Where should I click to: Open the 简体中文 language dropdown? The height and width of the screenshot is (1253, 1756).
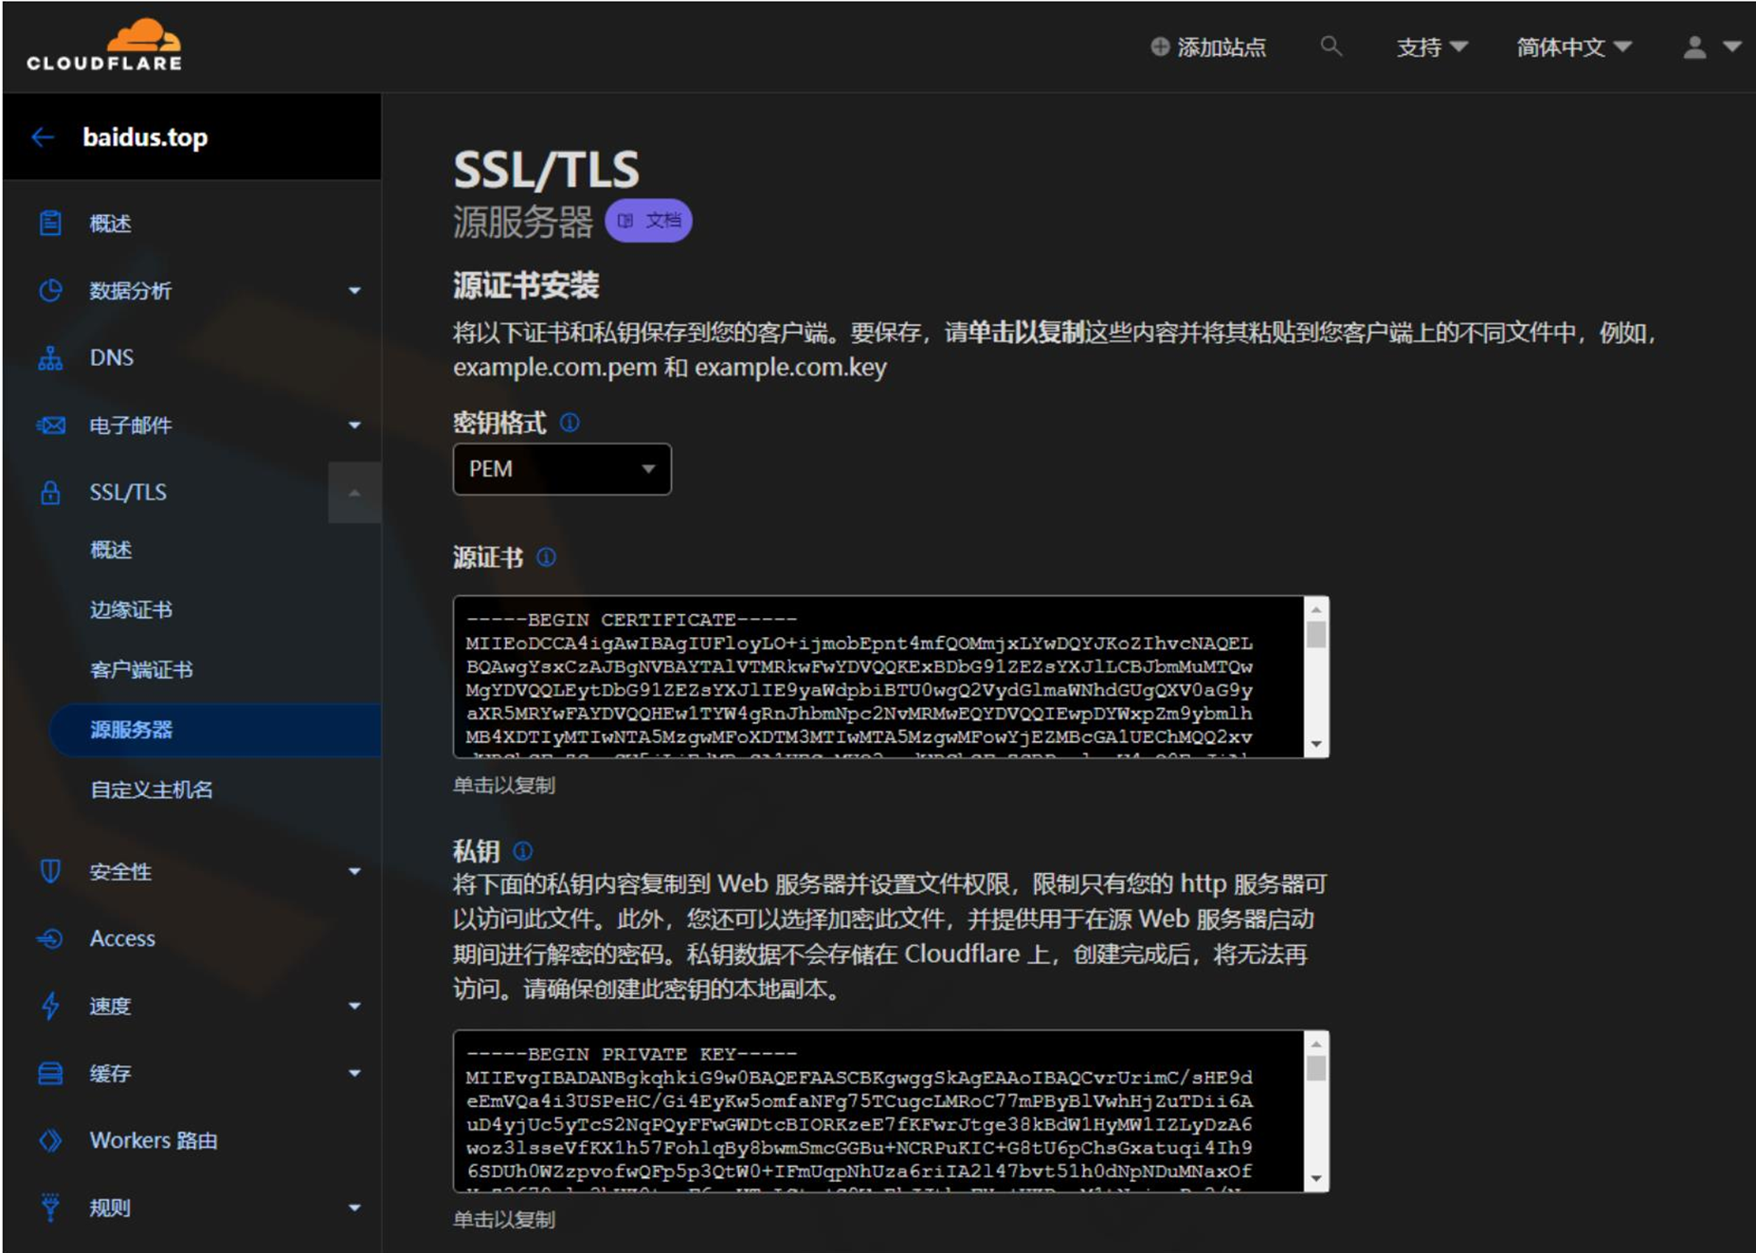[x=1573, y=46]
